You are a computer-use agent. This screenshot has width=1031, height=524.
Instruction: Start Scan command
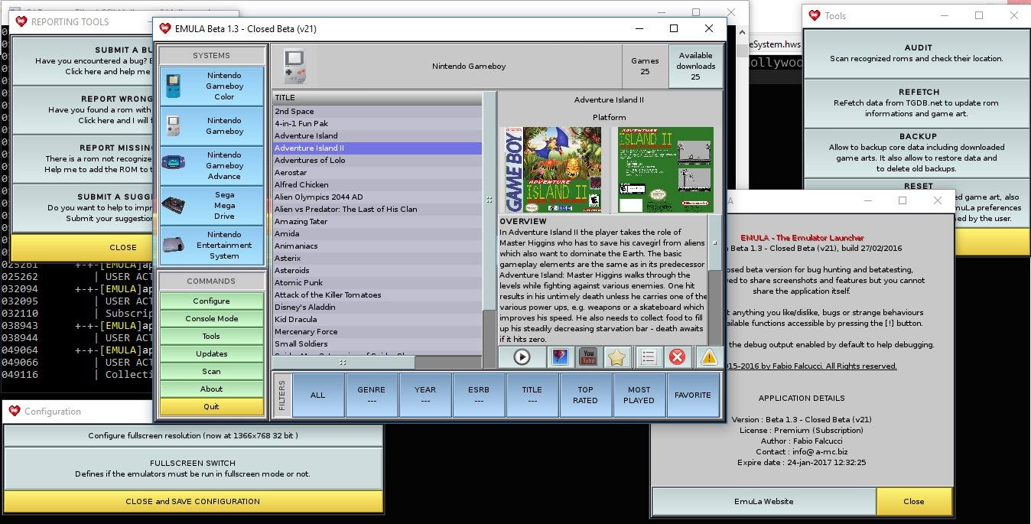coord(212,371)
